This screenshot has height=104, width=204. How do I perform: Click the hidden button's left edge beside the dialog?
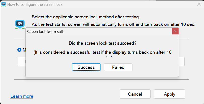[21, 62]
